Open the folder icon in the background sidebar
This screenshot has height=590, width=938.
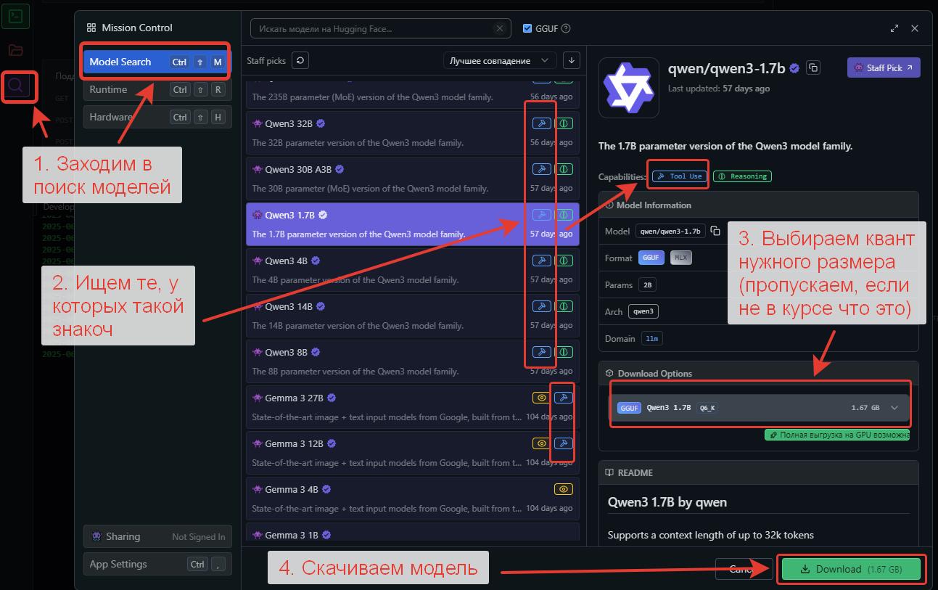click(16, 50)
